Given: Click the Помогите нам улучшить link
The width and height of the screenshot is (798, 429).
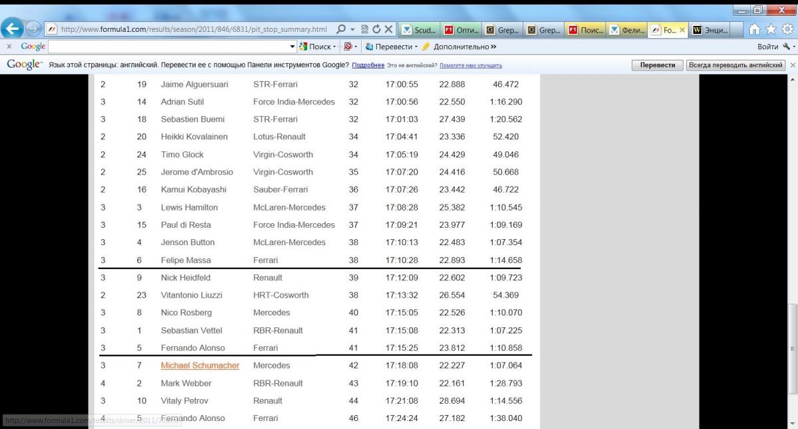Looking at the screenshot, I should click(x=471, y=65).
